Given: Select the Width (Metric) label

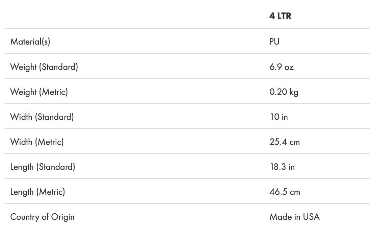Looking at the screenshot, I should [37, 142].
